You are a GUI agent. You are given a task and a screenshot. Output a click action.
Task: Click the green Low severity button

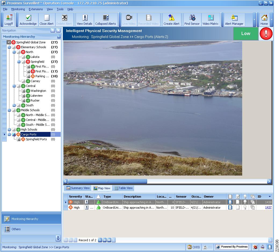[x=246, y=34]
